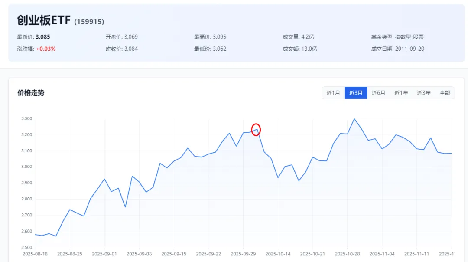Select the 近3月 range tab
This screenshot has width=468, height=262.
pyautogui.click(x=356, y=93)
